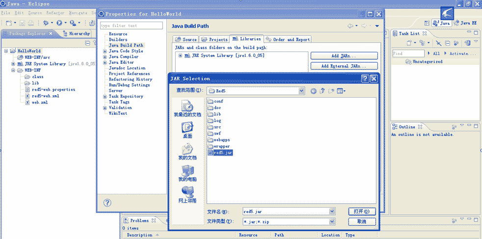482x239 pixels.
Task: Select Javadoc Location in Properties tree
Action: point(127,68)
